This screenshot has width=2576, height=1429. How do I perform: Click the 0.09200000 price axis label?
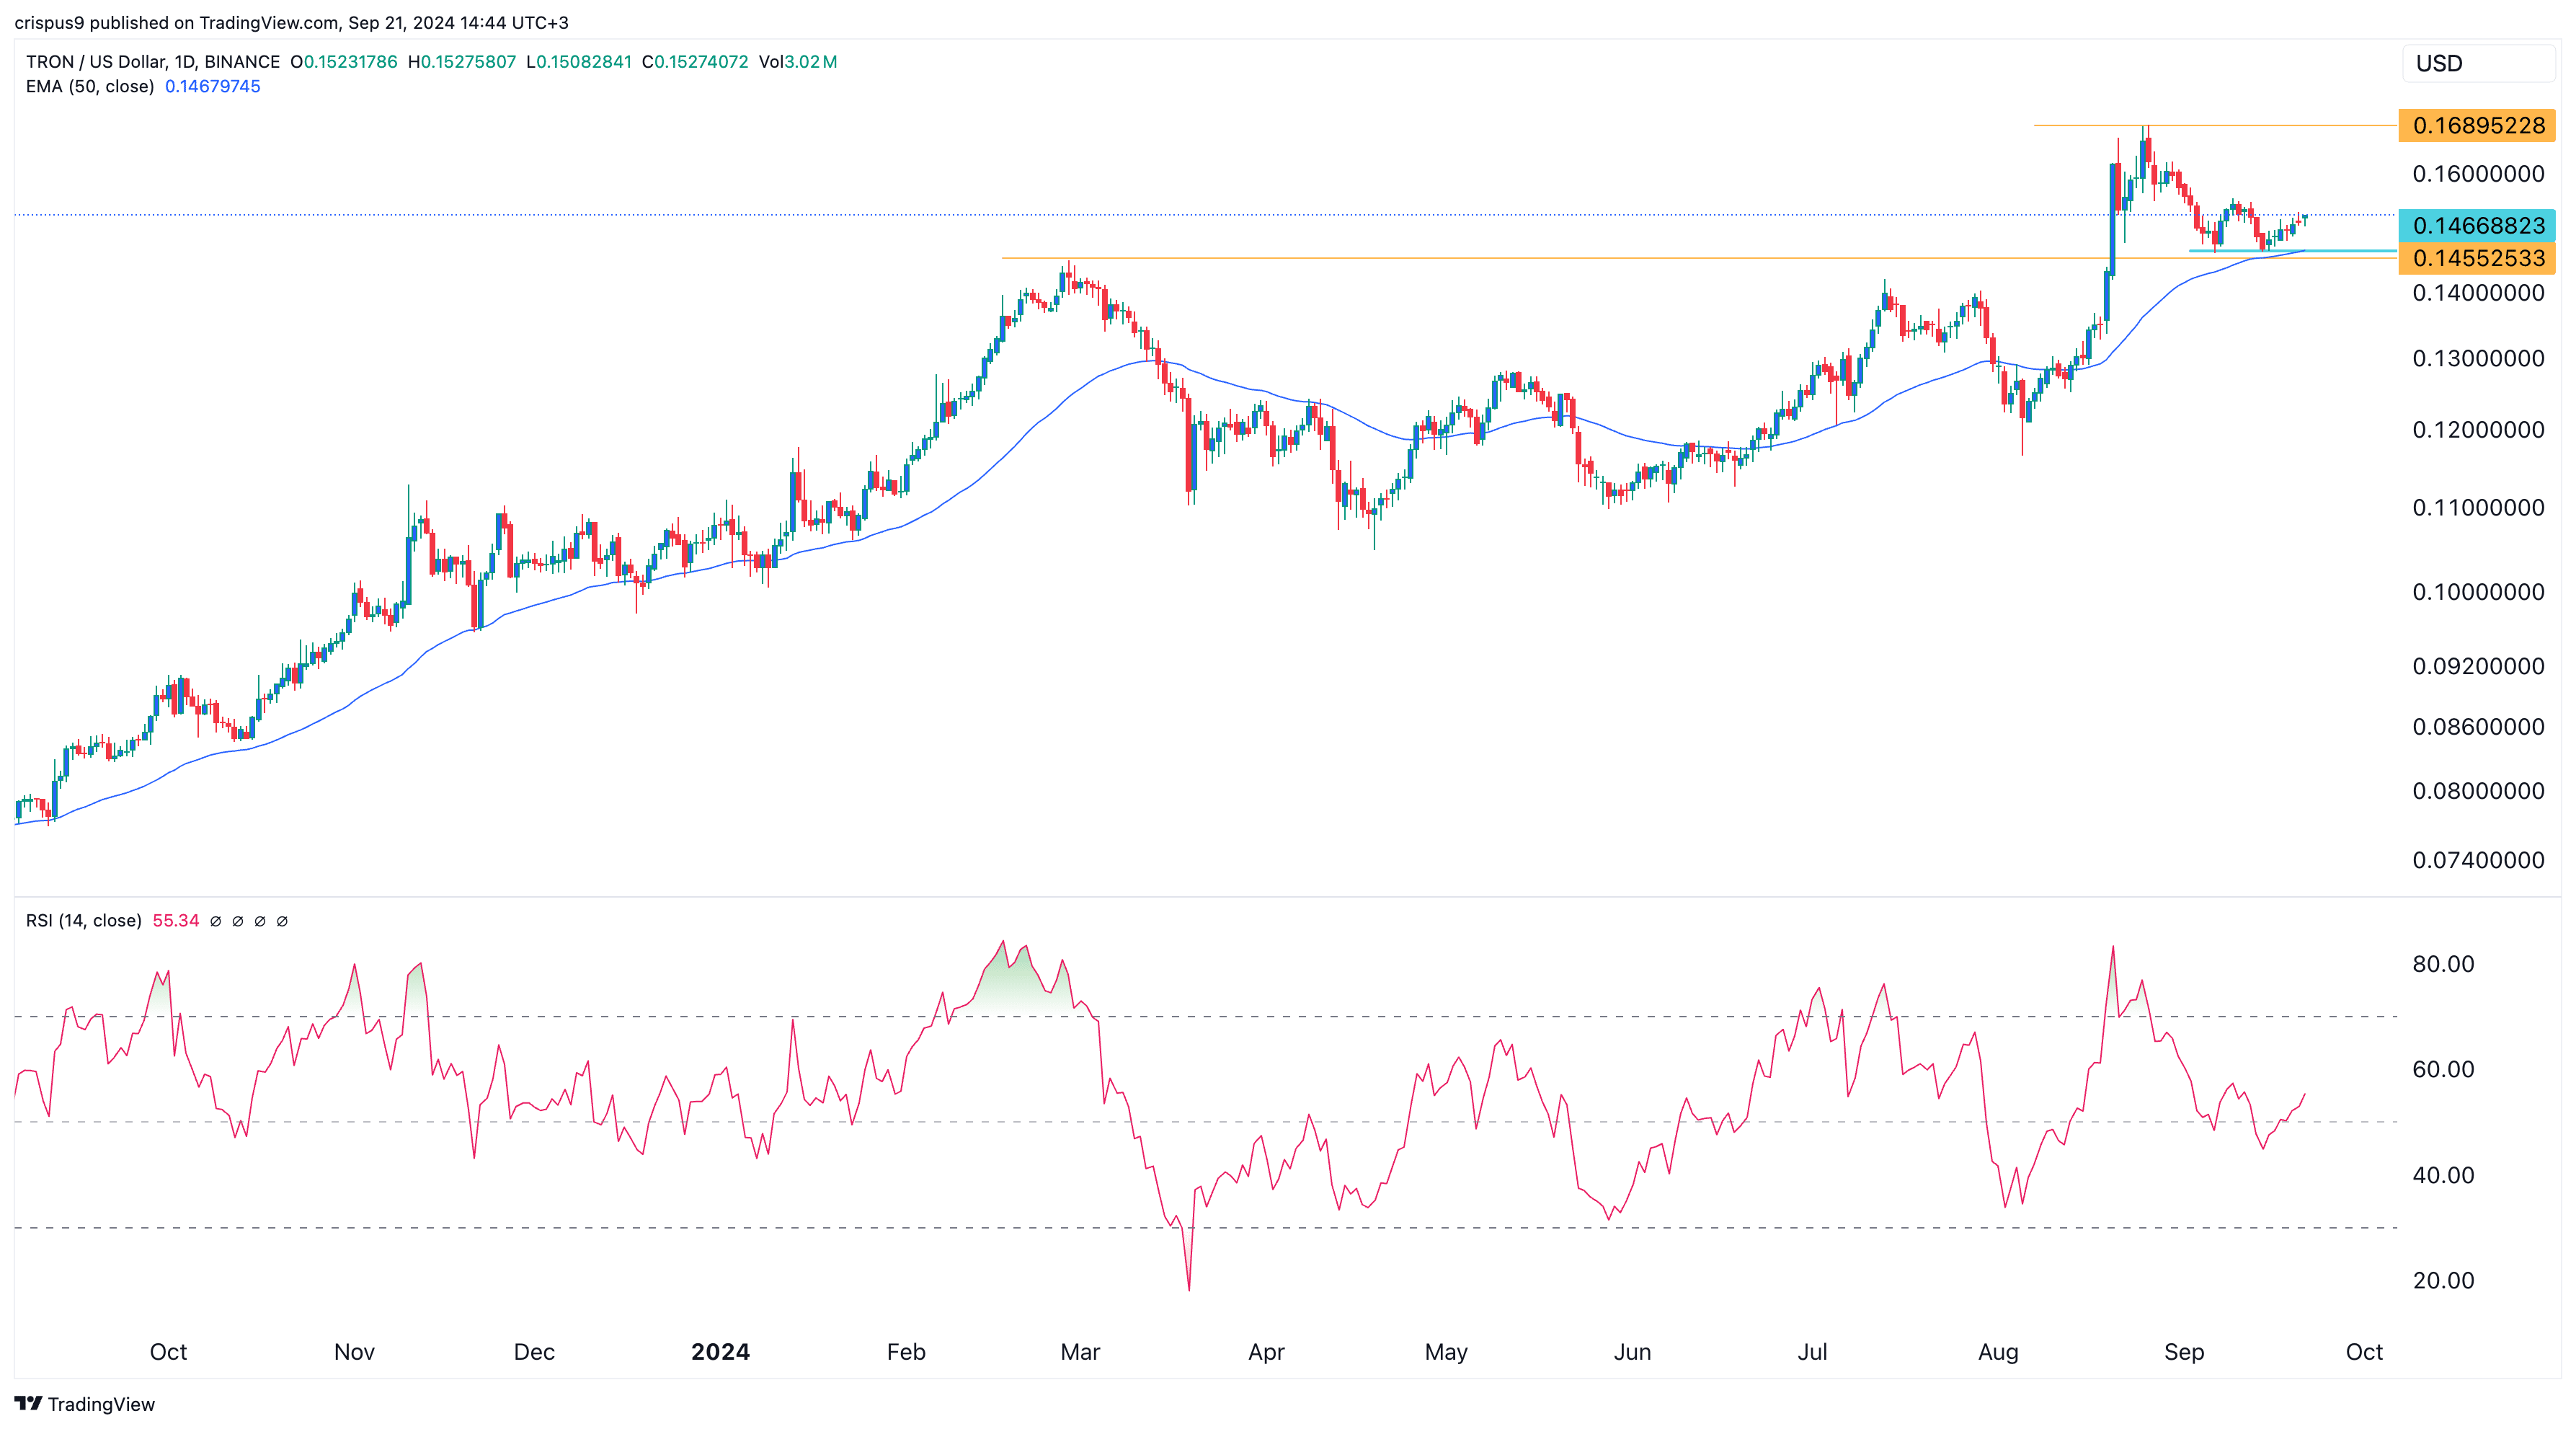(2478, 666)
